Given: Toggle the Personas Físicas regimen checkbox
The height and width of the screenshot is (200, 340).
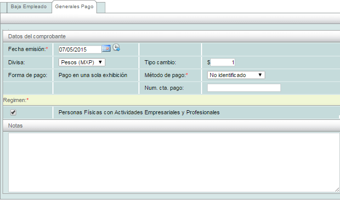Looking at the screenshot, I should 13,112.
